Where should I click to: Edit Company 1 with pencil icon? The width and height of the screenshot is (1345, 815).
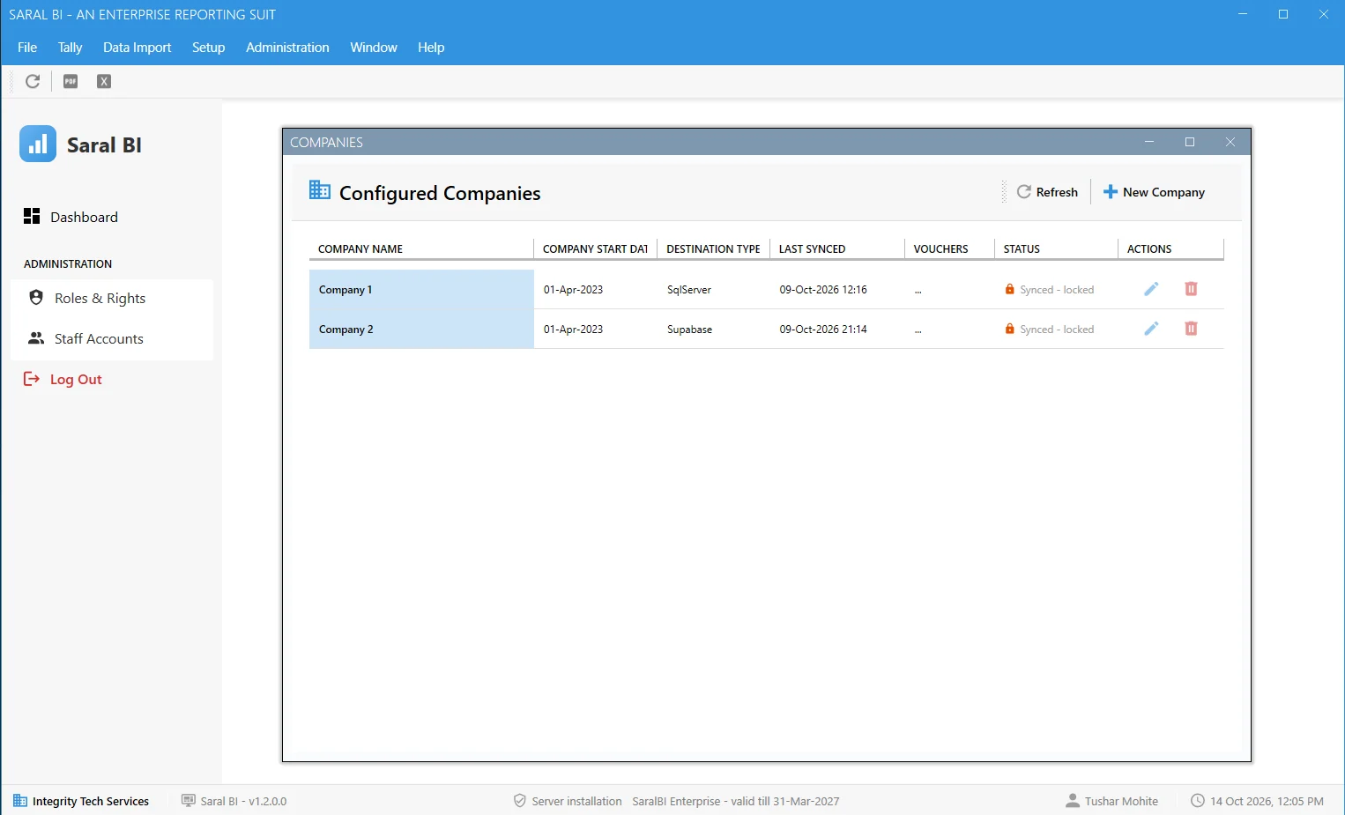tap(1151, 289)
